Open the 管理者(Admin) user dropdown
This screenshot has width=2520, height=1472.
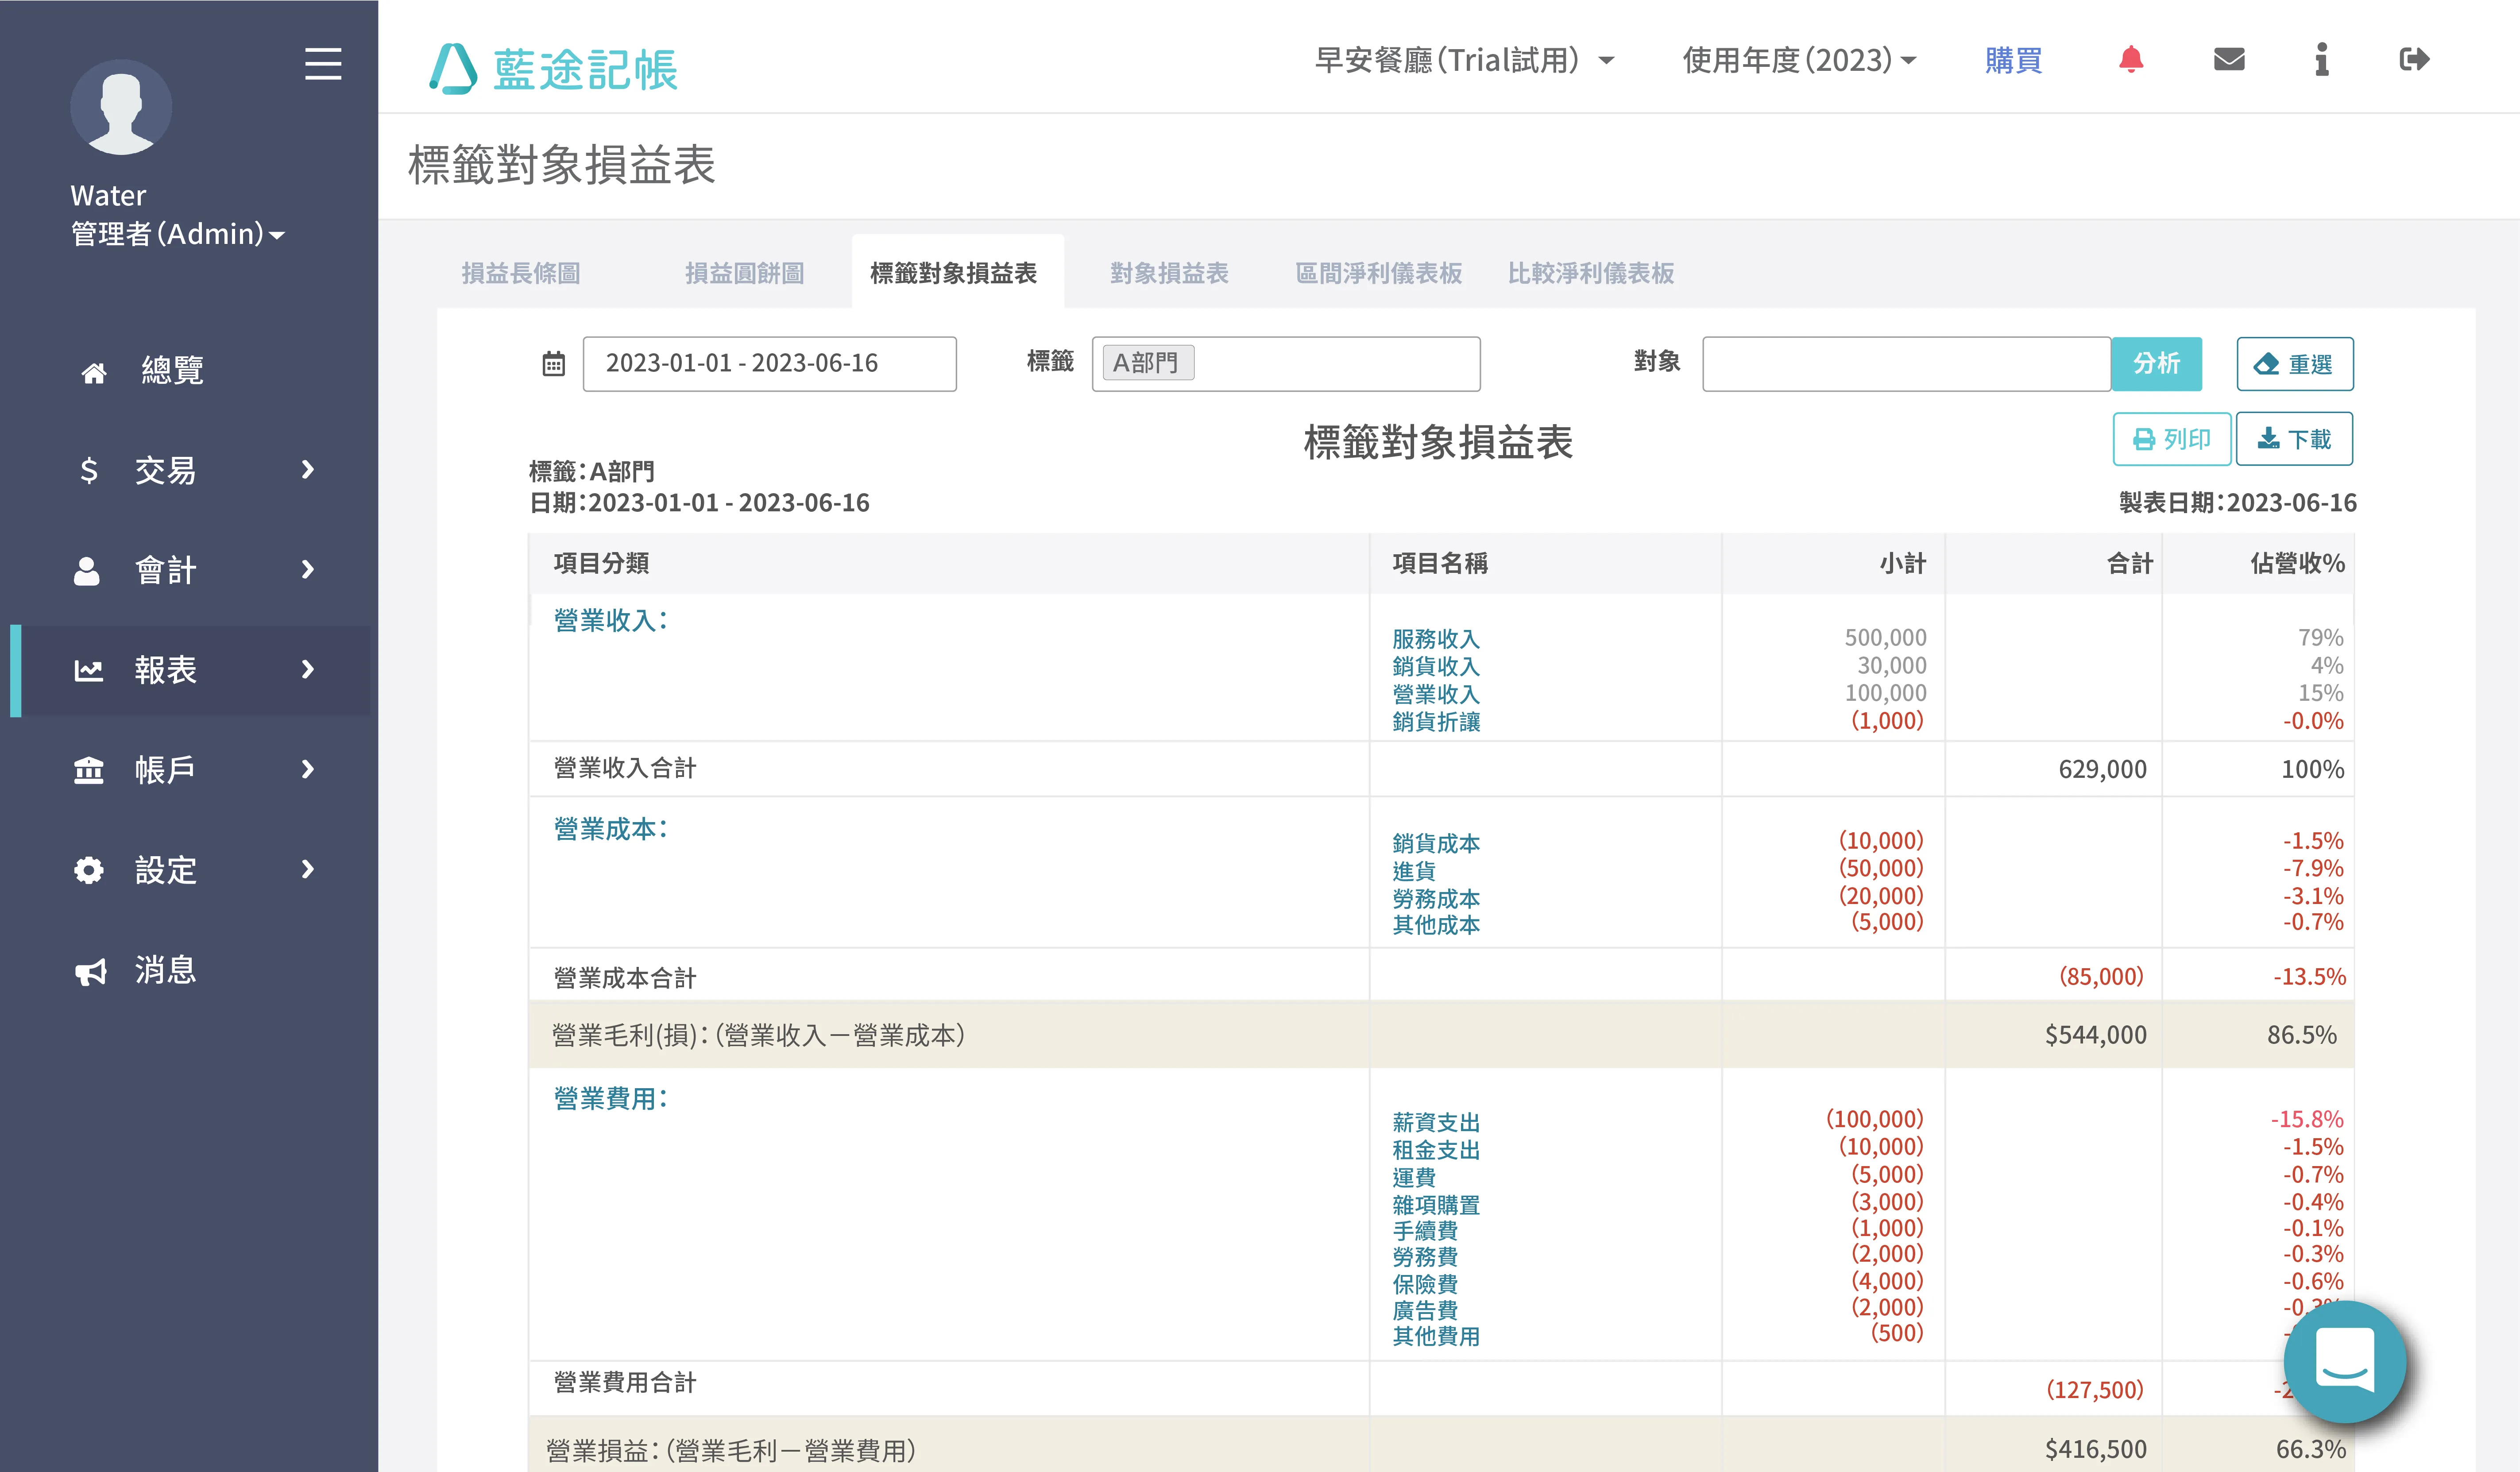178,234
